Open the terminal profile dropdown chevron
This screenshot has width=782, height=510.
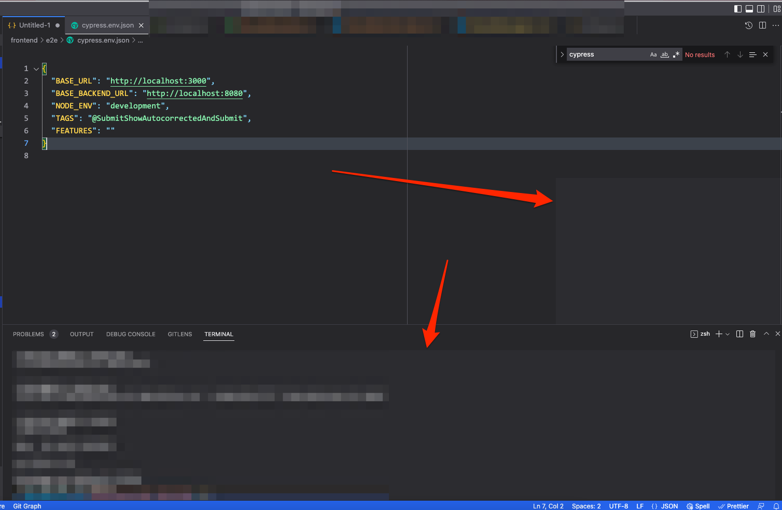click(x=728, y=334)
